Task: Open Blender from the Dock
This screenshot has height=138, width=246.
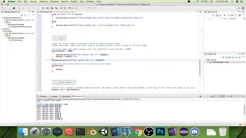Action: coord(92,132)
